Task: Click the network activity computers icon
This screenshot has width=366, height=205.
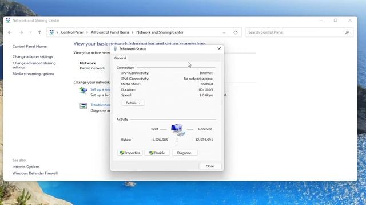Action: [x=178, y=130]
